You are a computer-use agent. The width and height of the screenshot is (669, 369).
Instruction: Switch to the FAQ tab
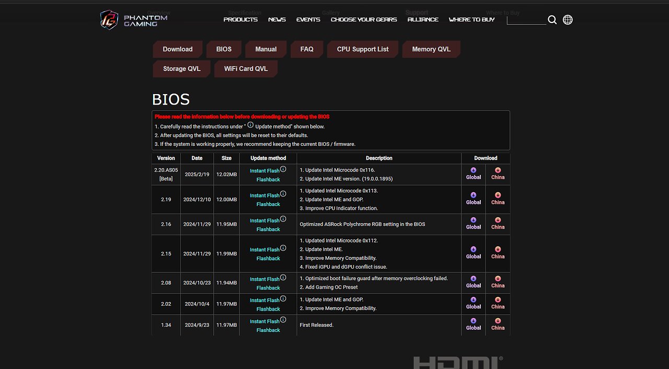(307, 49)
